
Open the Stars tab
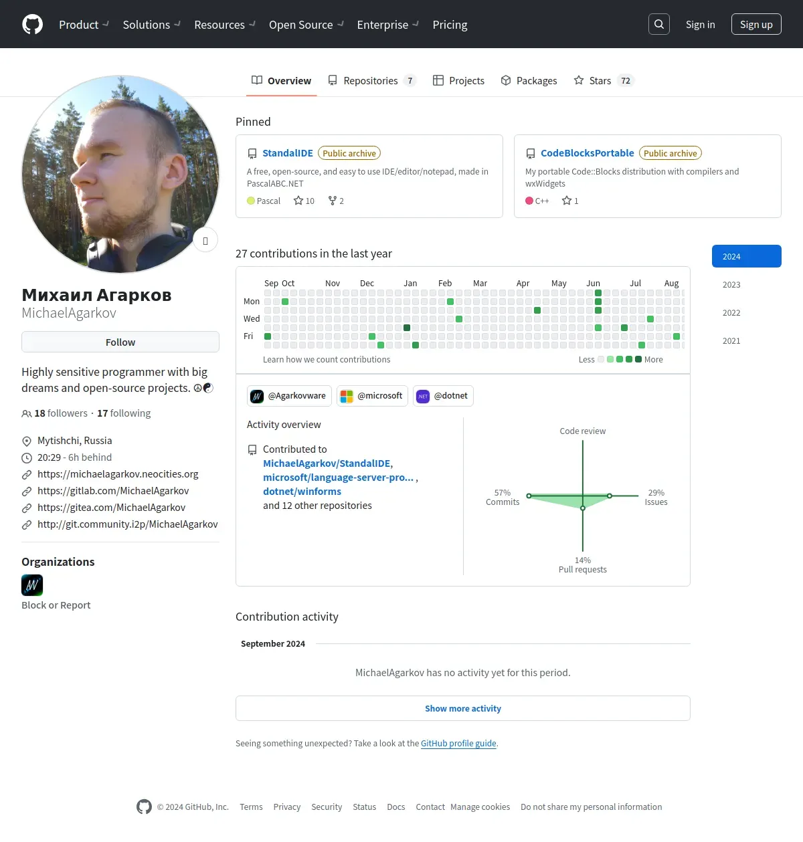coord(604,80)
